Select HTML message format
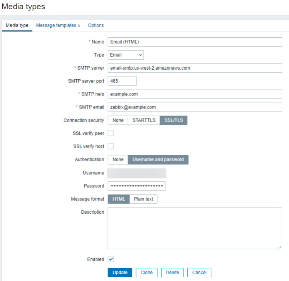The image size is (289, 281). click(x=118, y=199)
